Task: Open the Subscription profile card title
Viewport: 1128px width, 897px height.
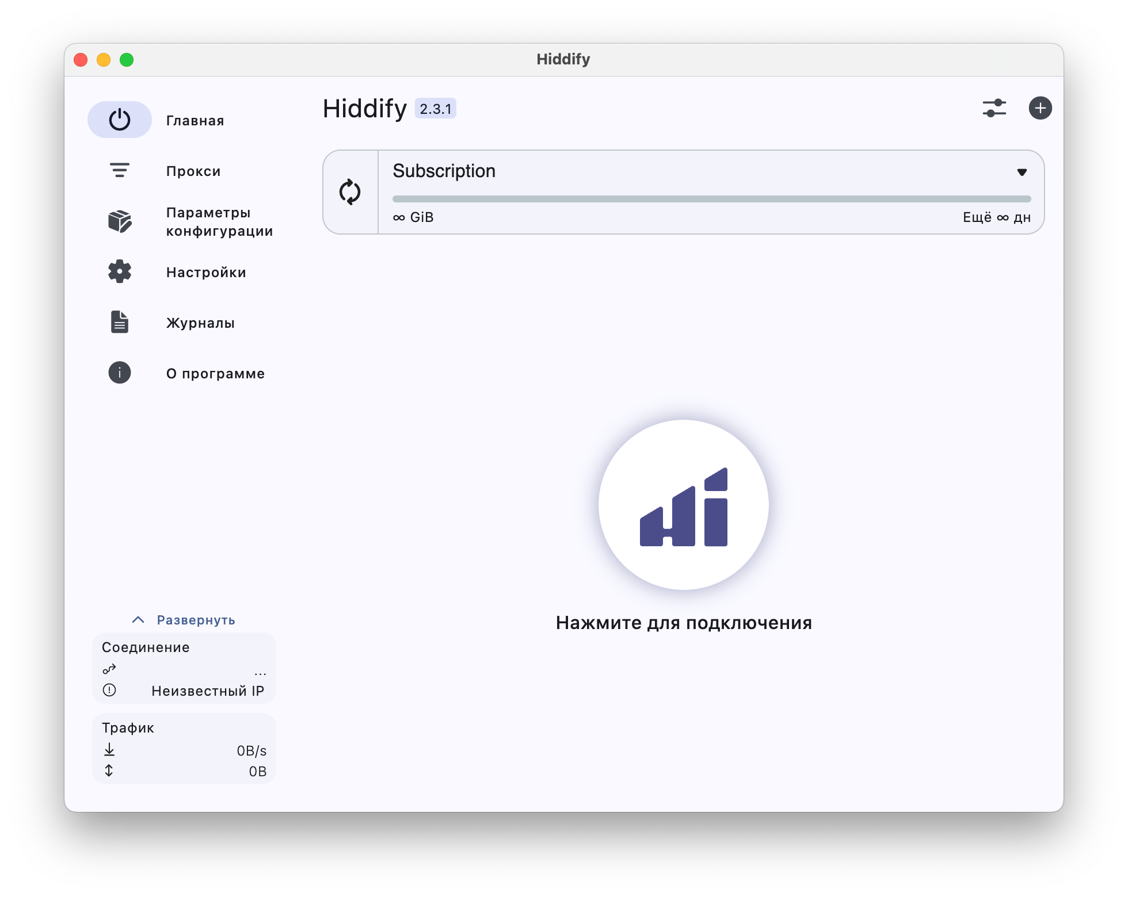Action: (444, 171)
